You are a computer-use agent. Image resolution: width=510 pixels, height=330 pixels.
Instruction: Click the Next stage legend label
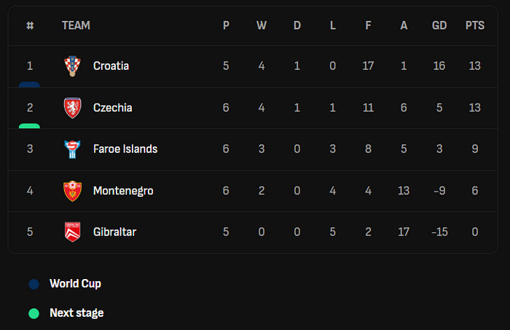pyautogui.click(x=76, y=313)
